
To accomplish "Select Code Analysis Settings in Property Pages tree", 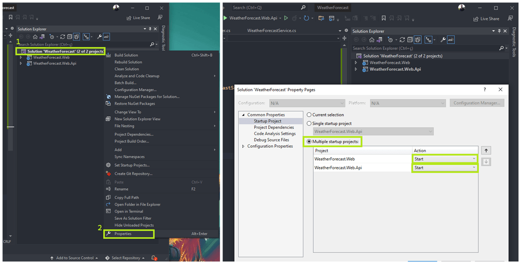I will (275, 134).
